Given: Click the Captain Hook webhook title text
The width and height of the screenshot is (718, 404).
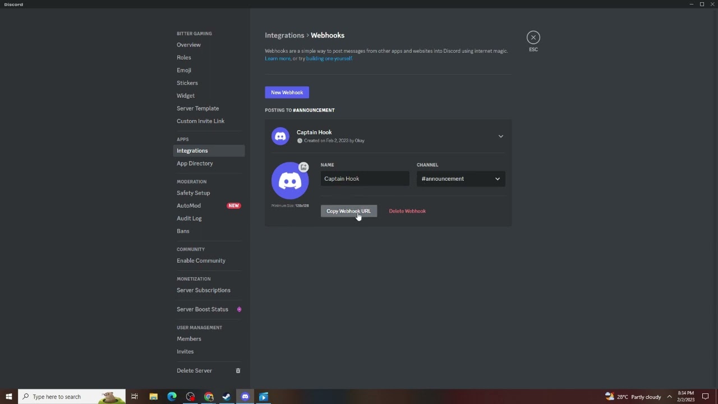Looking at the screenshot, I should (314, 132).
